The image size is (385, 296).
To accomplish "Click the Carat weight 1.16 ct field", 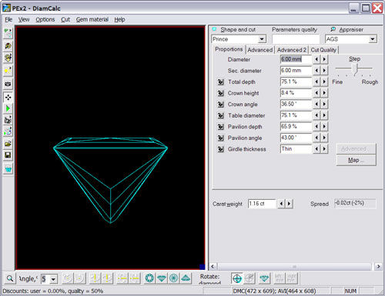I will (262, 204).
